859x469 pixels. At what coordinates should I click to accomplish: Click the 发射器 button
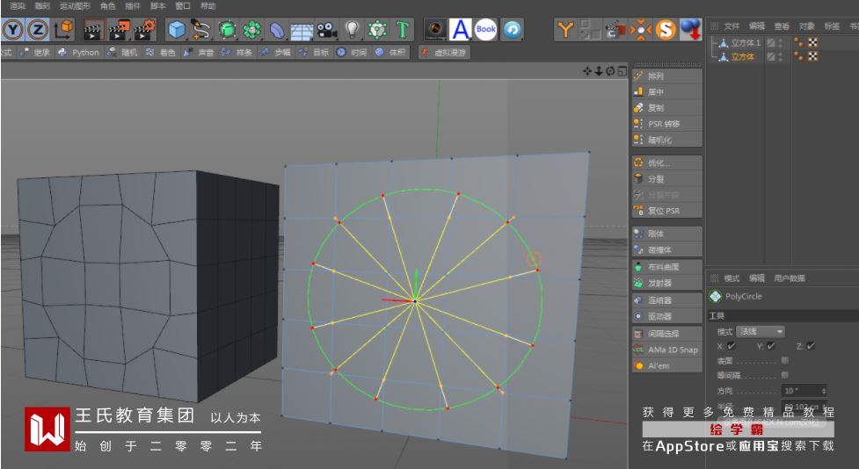(x=666, y=283)
